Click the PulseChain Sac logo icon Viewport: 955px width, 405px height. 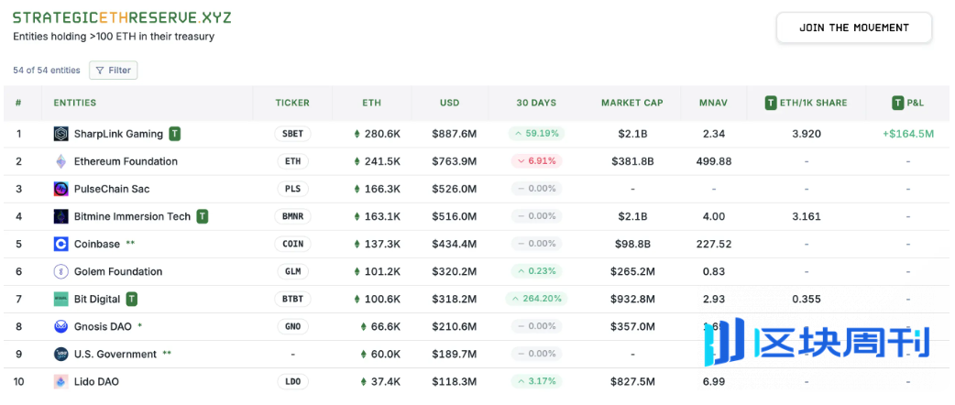click(x=61, y=189)
